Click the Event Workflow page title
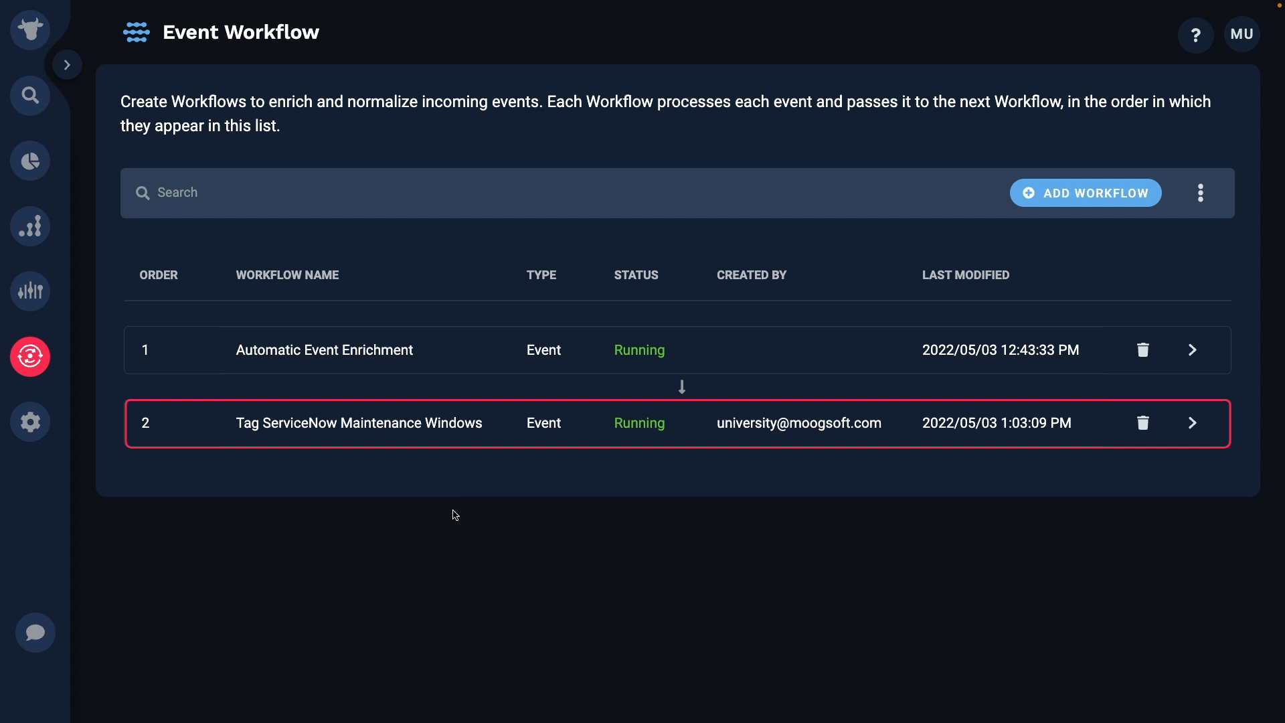Screen dimensions: 1285x723 (241, 32)
